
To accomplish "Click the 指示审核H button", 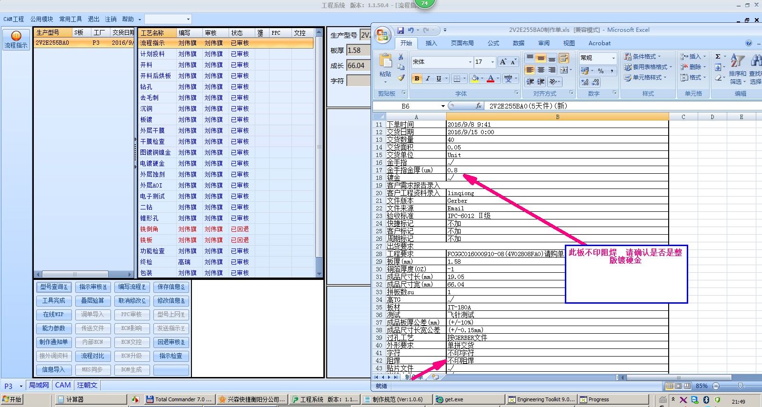I will coord(93,287).
